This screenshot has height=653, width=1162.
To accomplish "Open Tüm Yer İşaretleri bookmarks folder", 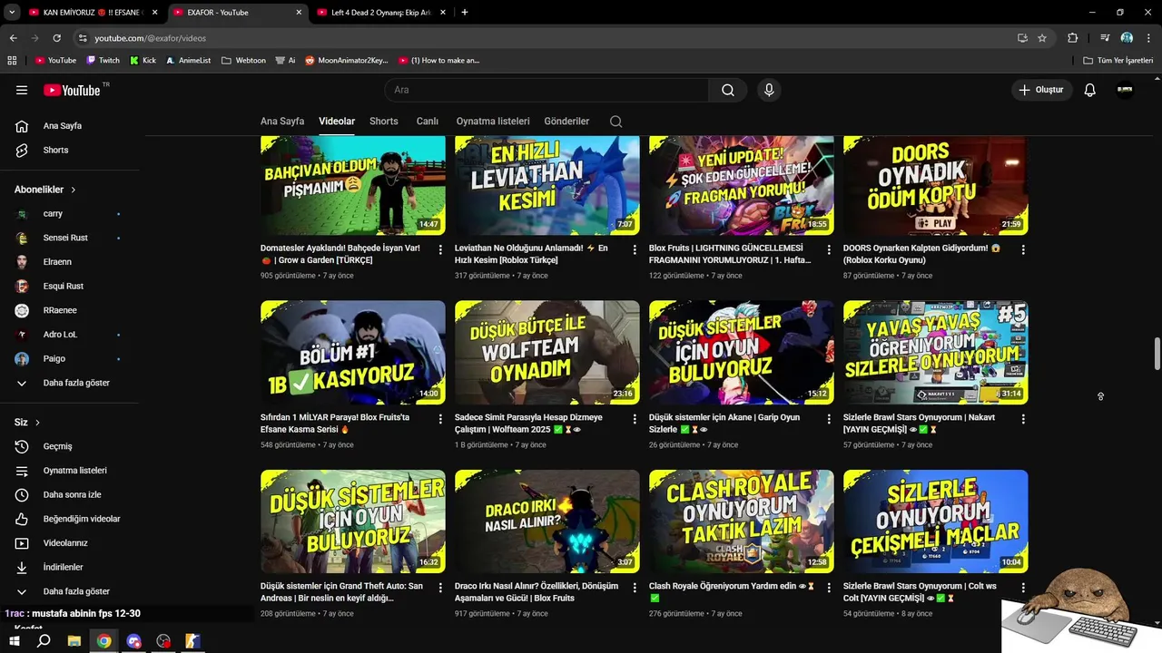I will click(1118, 61).
